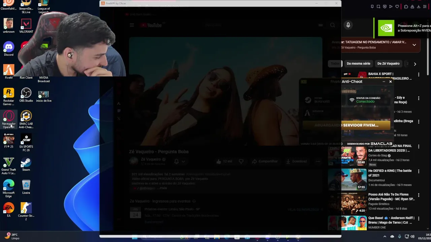
Task: Open options menu for 'Que Base!' video
Action: (x=419, y=218)
